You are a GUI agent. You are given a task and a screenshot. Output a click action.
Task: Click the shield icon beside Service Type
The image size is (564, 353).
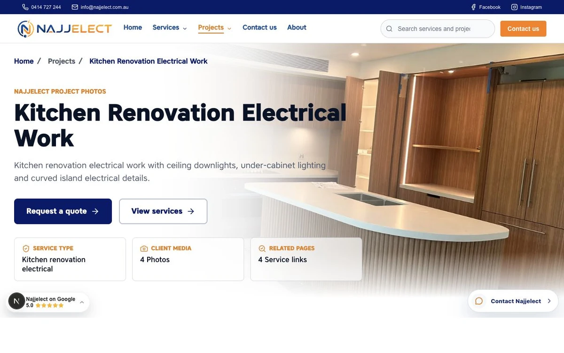tap(26, 249)
